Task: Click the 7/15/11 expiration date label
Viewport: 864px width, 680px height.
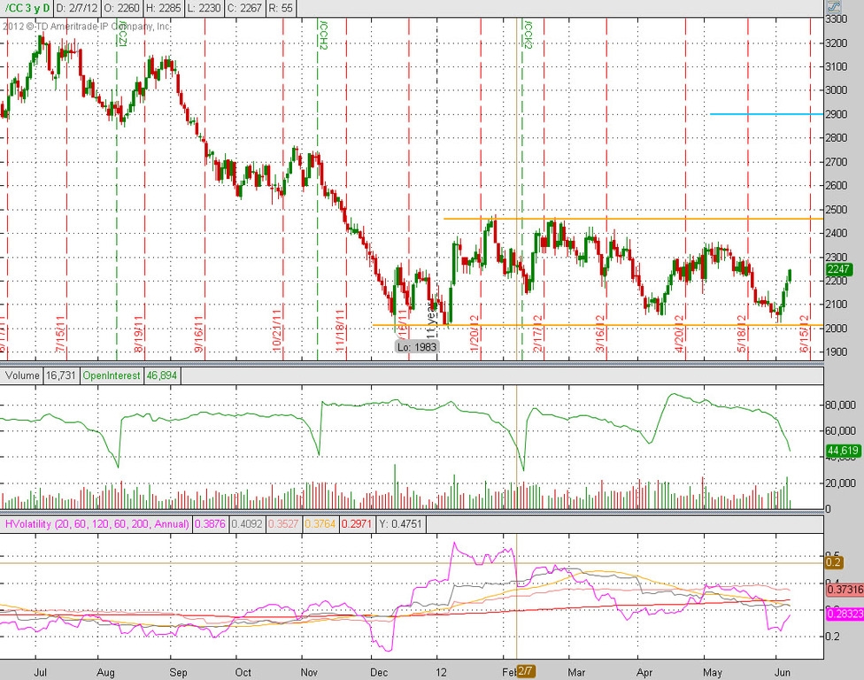Action: 60,334
